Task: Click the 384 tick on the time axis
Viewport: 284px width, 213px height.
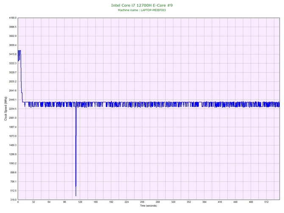Action: [204, 202]
